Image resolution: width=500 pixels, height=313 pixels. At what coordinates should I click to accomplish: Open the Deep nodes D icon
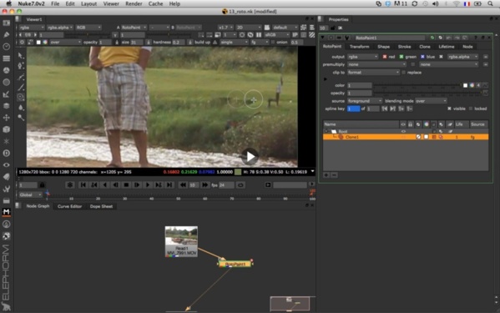click(7, 153)
